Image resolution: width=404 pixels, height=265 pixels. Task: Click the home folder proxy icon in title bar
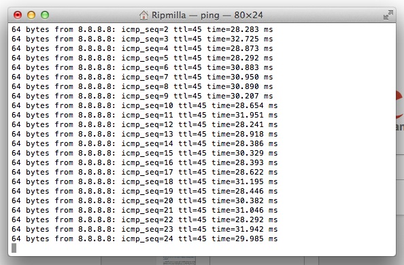click(144, 15)
